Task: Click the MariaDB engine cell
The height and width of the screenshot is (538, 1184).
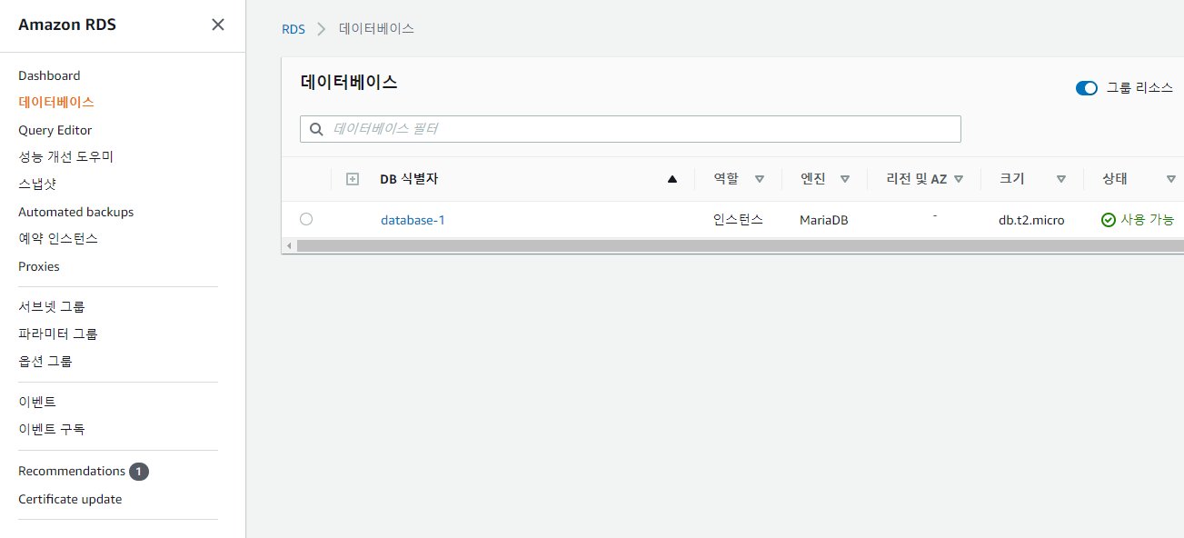Action: tap(824, 220)
